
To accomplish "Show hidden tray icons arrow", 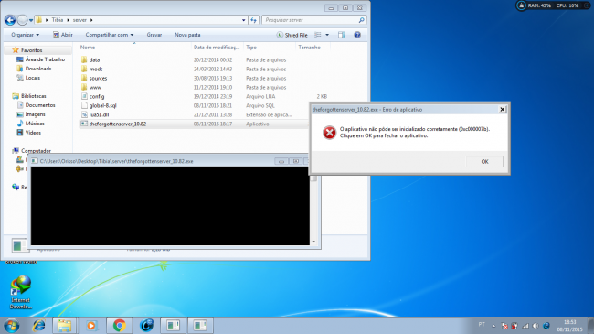I will (493, 326).
